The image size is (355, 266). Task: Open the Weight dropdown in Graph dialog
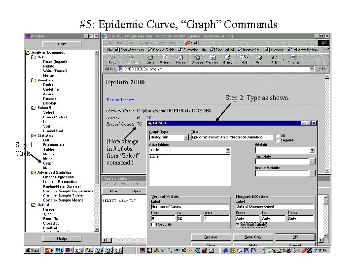click(312, 150)
